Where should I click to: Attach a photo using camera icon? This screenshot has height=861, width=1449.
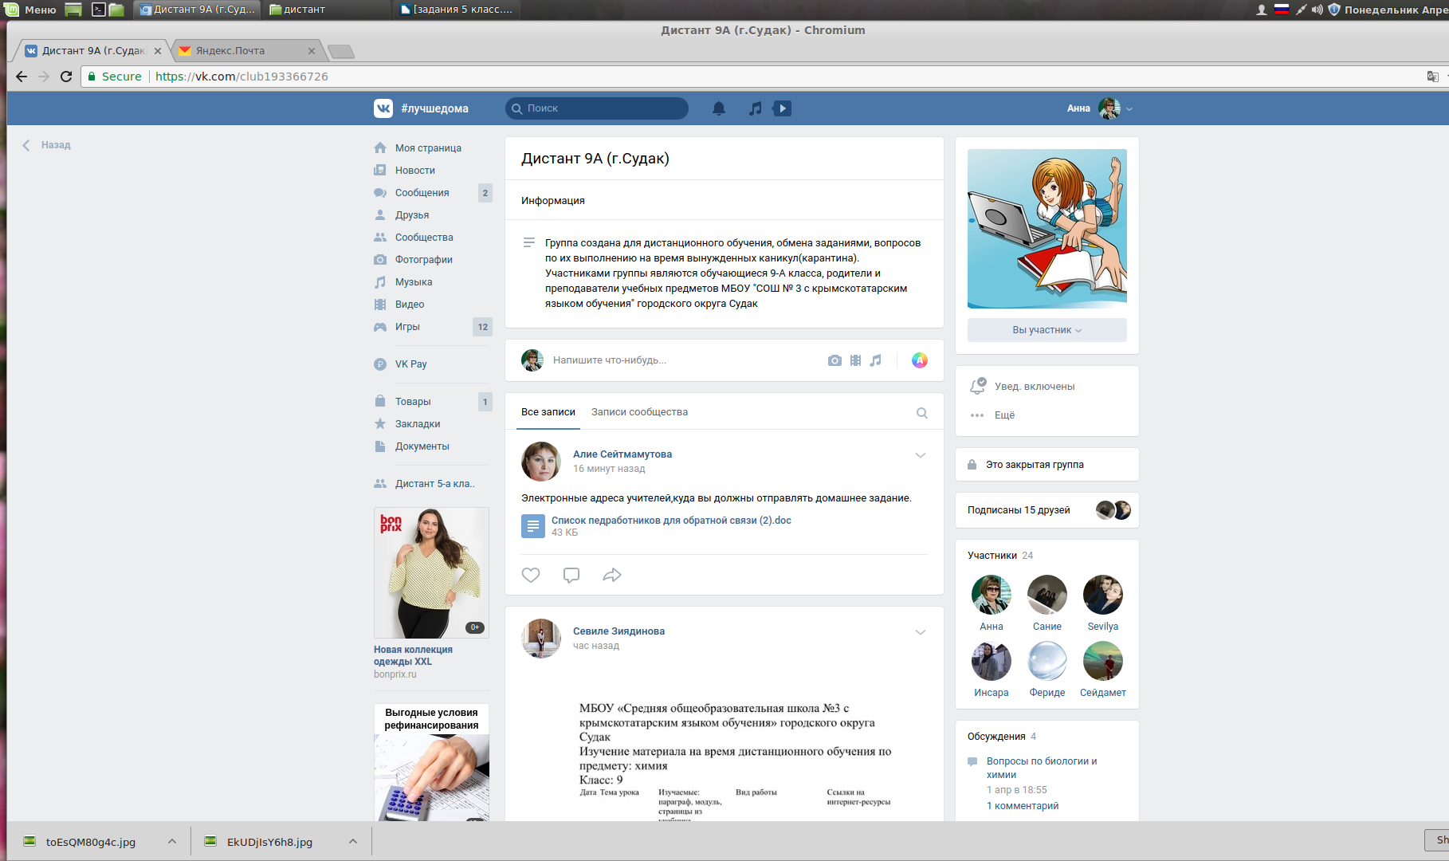(x=834, y=360)
